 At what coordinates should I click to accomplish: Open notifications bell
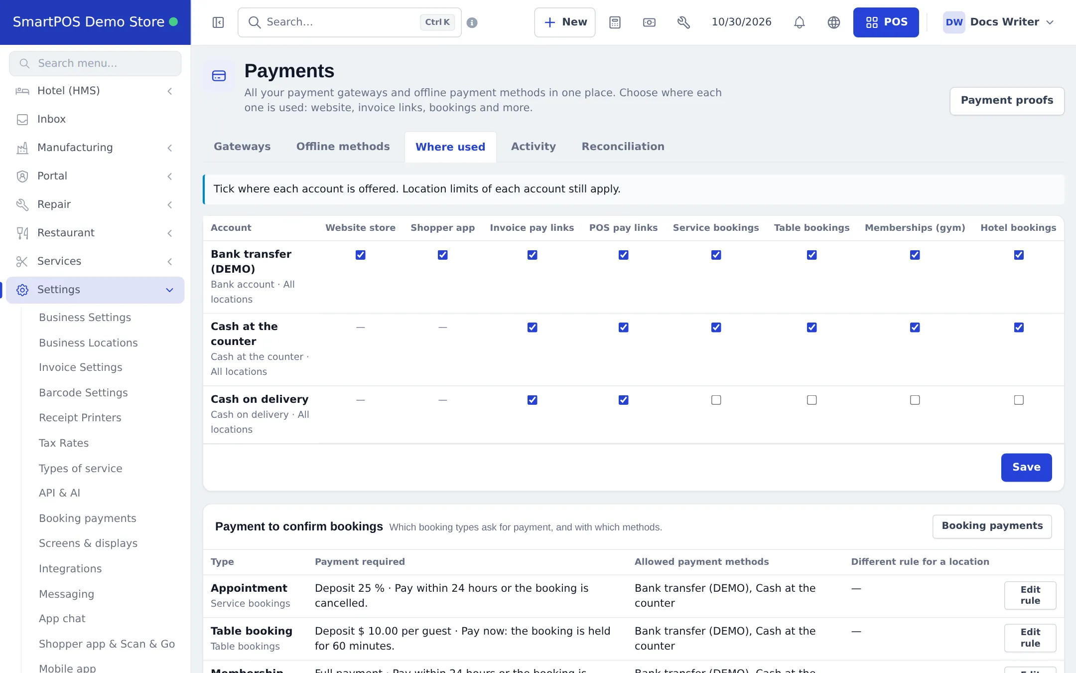pos(800,22)
